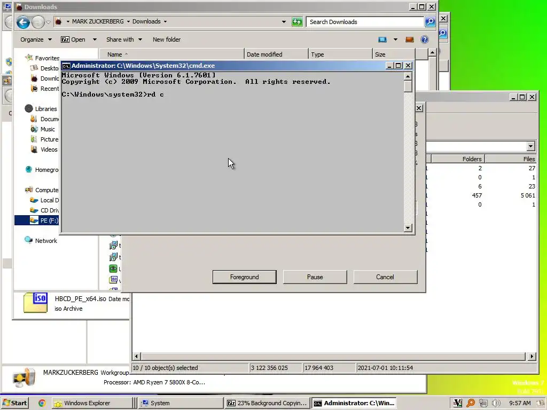This screenshot has height=410, width=547.
Task: Click New folder in the toolbar
Action: tap(167, 40)
